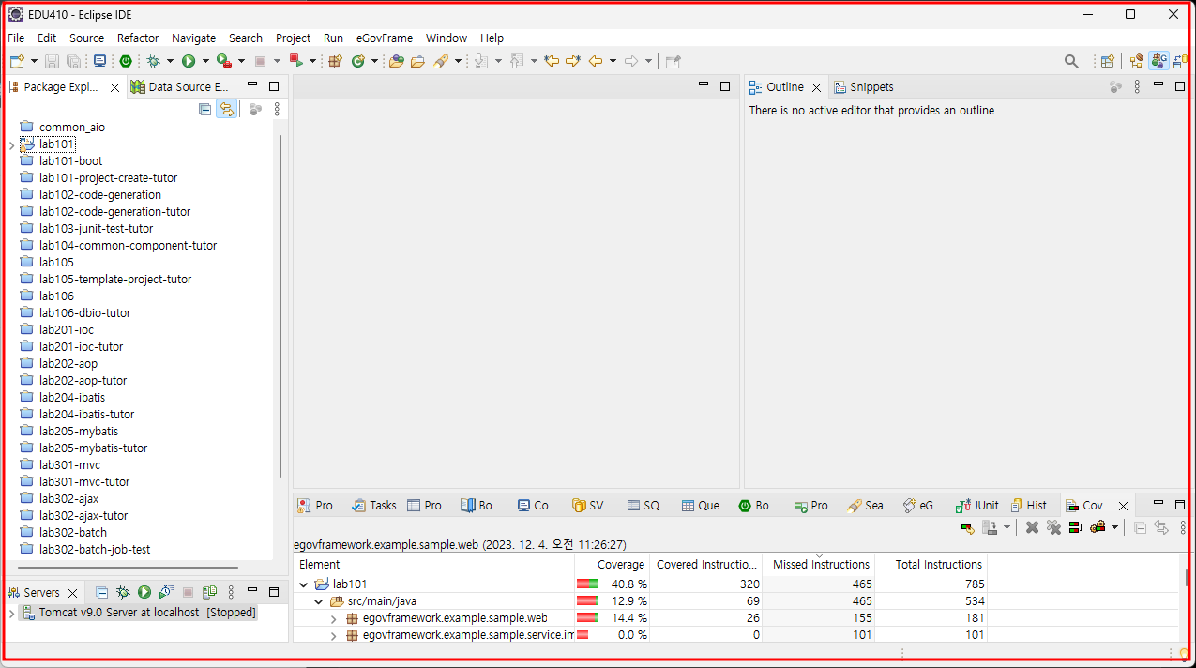Toggle Link with Editor in Package Explorer
The width and height of the screenshot is (1196, 668).
click(226, 110)
